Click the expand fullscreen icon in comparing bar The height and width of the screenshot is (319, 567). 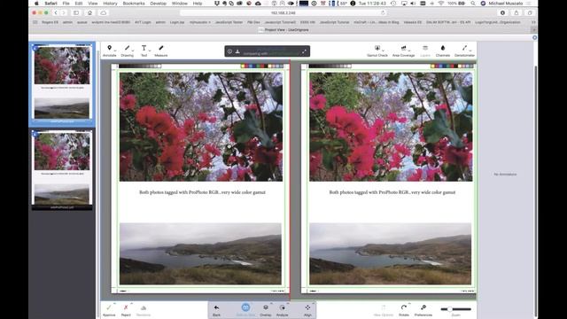click(304, 51)
